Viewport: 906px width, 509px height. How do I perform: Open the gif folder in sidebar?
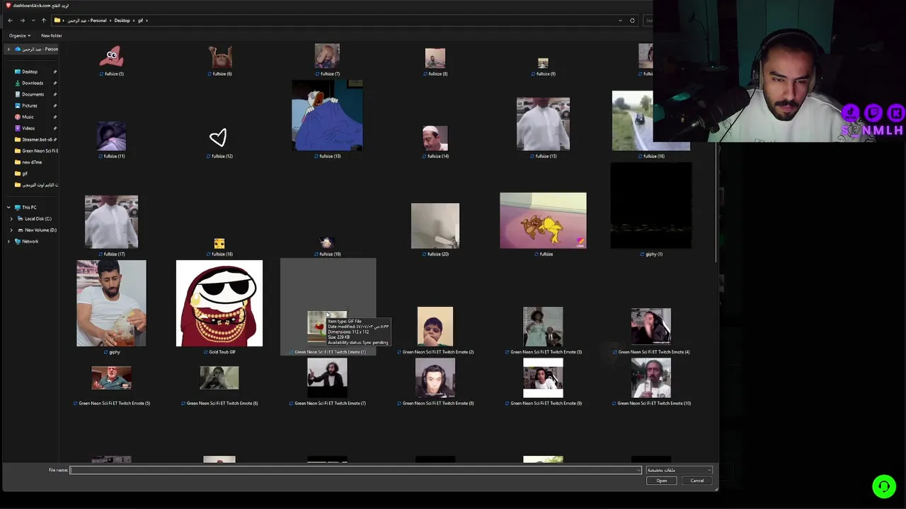click(24, 173)
